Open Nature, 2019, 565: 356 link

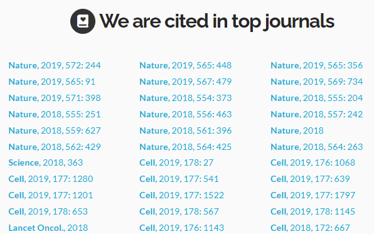click(x=317, y=65)
